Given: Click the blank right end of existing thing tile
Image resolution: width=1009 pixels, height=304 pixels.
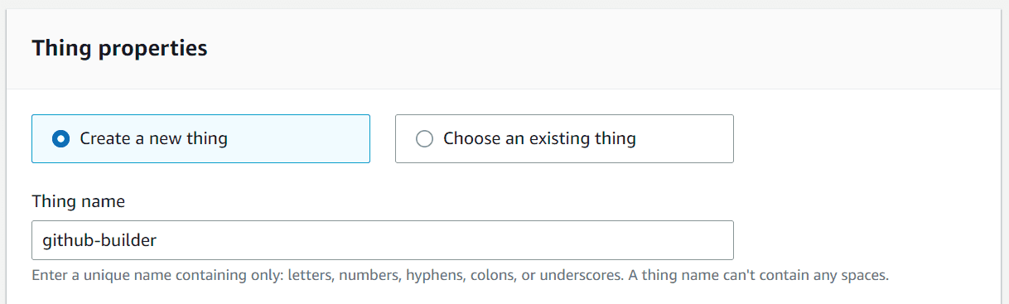Looking at the screenshot, I should tap(688, 138).
